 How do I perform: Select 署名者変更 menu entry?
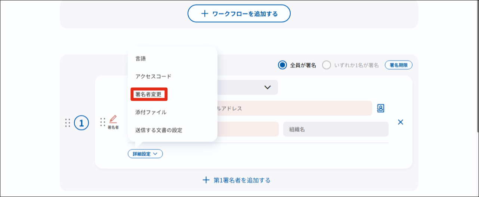(x=149, y=94)
